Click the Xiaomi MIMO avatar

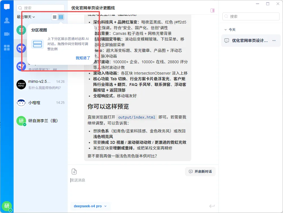coord(21,85)
